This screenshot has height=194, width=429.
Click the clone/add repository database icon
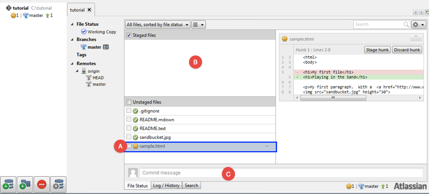click(8, 185)
